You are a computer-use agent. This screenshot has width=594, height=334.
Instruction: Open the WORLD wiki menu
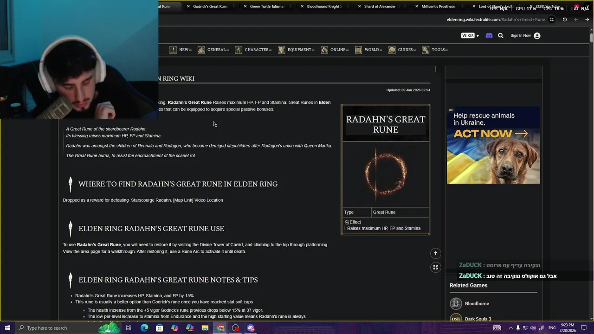(368, 50)
